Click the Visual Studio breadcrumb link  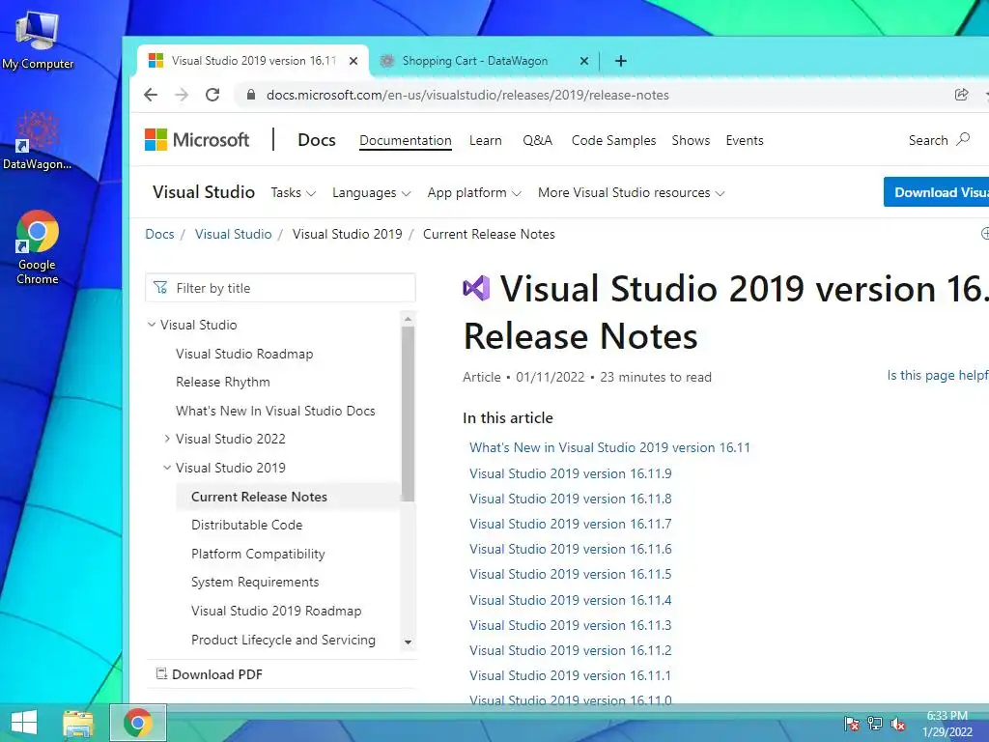(234, 234)
